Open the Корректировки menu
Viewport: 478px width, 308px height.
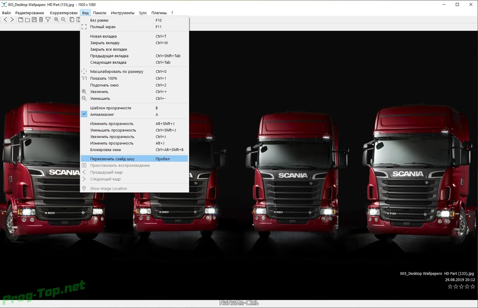64,13
